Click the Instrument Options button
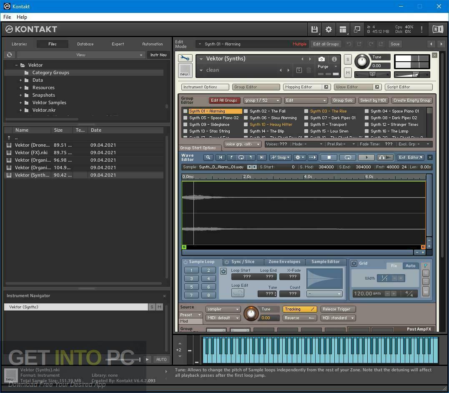The height and width of the screenshot is (393, 449). (x=205, y=87)
